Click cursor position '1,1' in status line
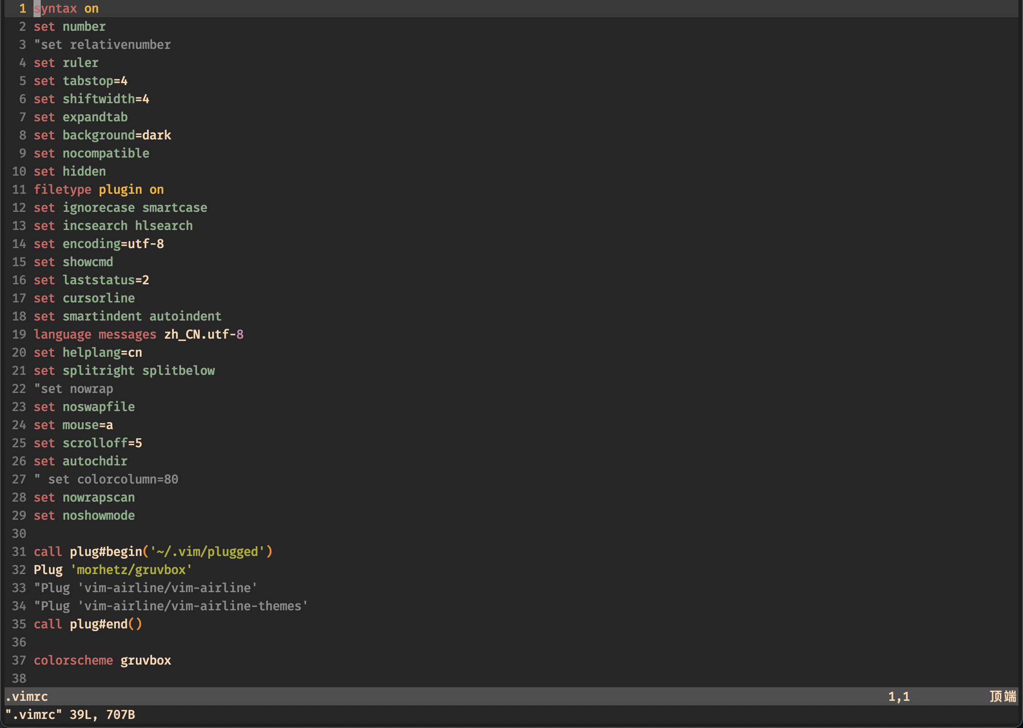Image resolution: width=1023 pixels, height=728 pixels. click(899, 697)
